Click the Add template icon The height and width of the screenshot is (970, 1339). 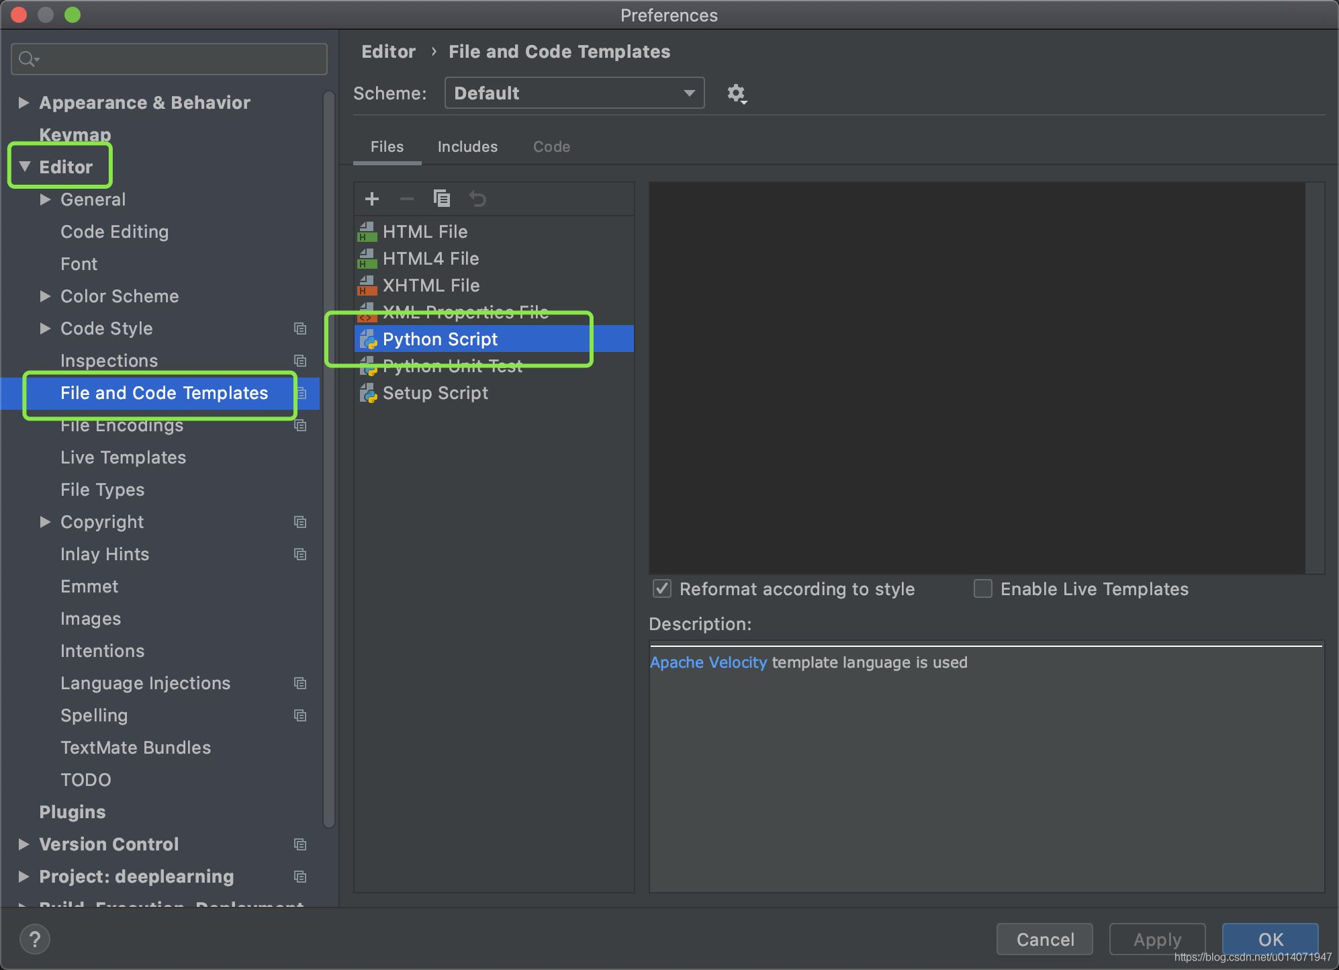[371, 197]
